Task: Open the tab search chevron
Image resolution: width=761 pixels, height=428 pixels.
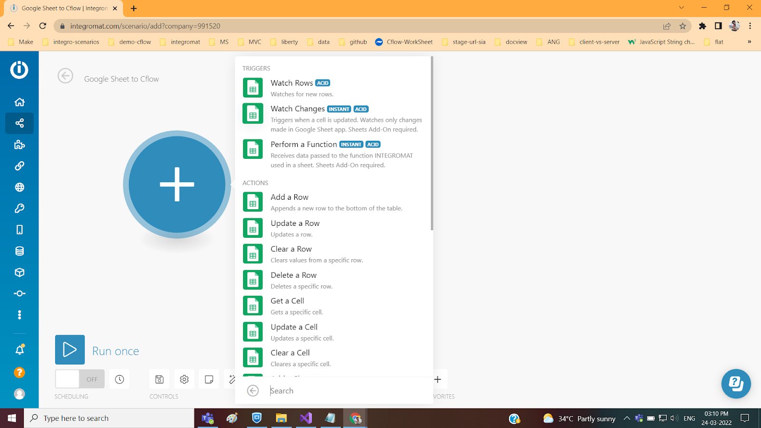Action: tap(682, 8)
